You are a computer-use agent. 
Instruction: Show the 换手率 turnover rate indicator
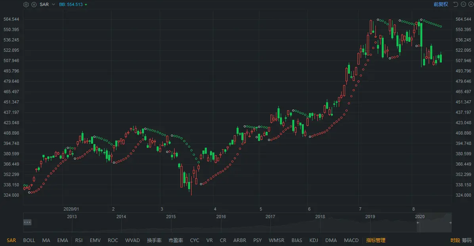tap(154, 240)
